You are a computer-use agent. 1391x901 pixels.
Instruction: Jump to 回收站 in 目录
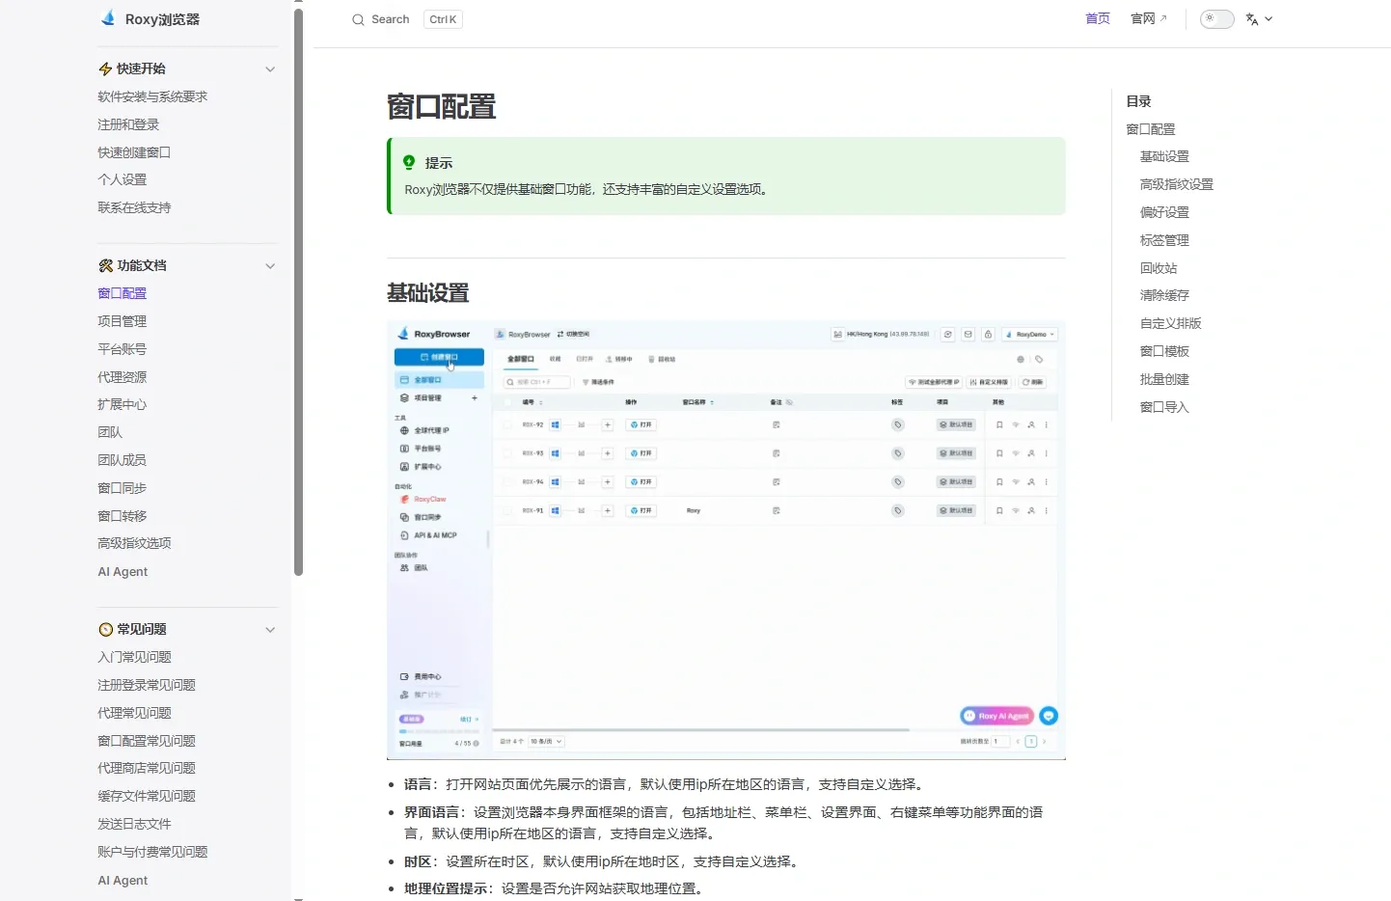pyautogui.click(x=1159, y=269)
